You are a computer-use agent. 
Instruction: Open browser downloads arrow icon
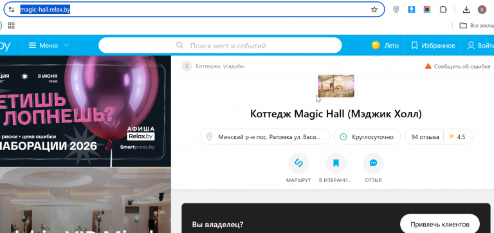click(466, 10)
